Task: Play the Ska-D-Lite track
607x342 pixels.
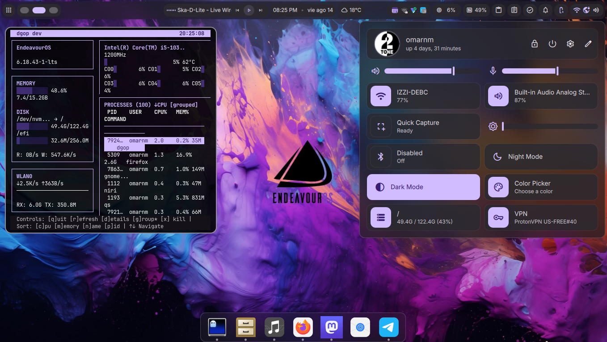Action: [249, 10]
